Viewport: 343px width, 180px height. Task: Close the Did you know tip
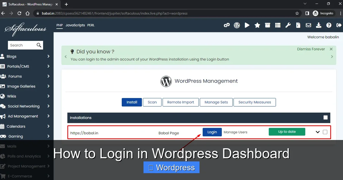pos(331,49)
